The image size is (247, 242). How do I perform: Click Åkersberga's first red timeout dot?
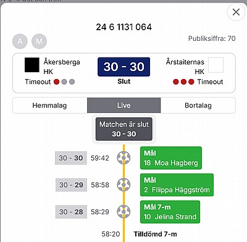pos(56,82)
